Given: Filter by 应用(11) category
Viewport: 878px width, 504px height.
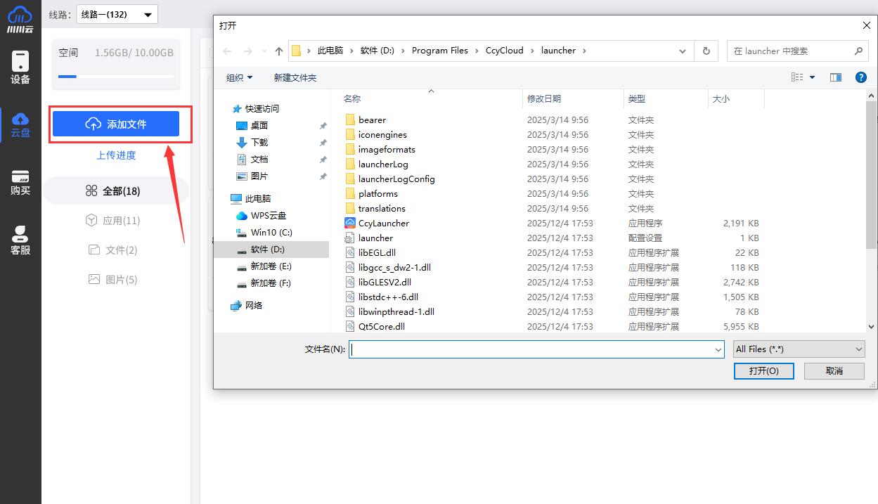Looking at the screenshot, I should pos(113,221).
